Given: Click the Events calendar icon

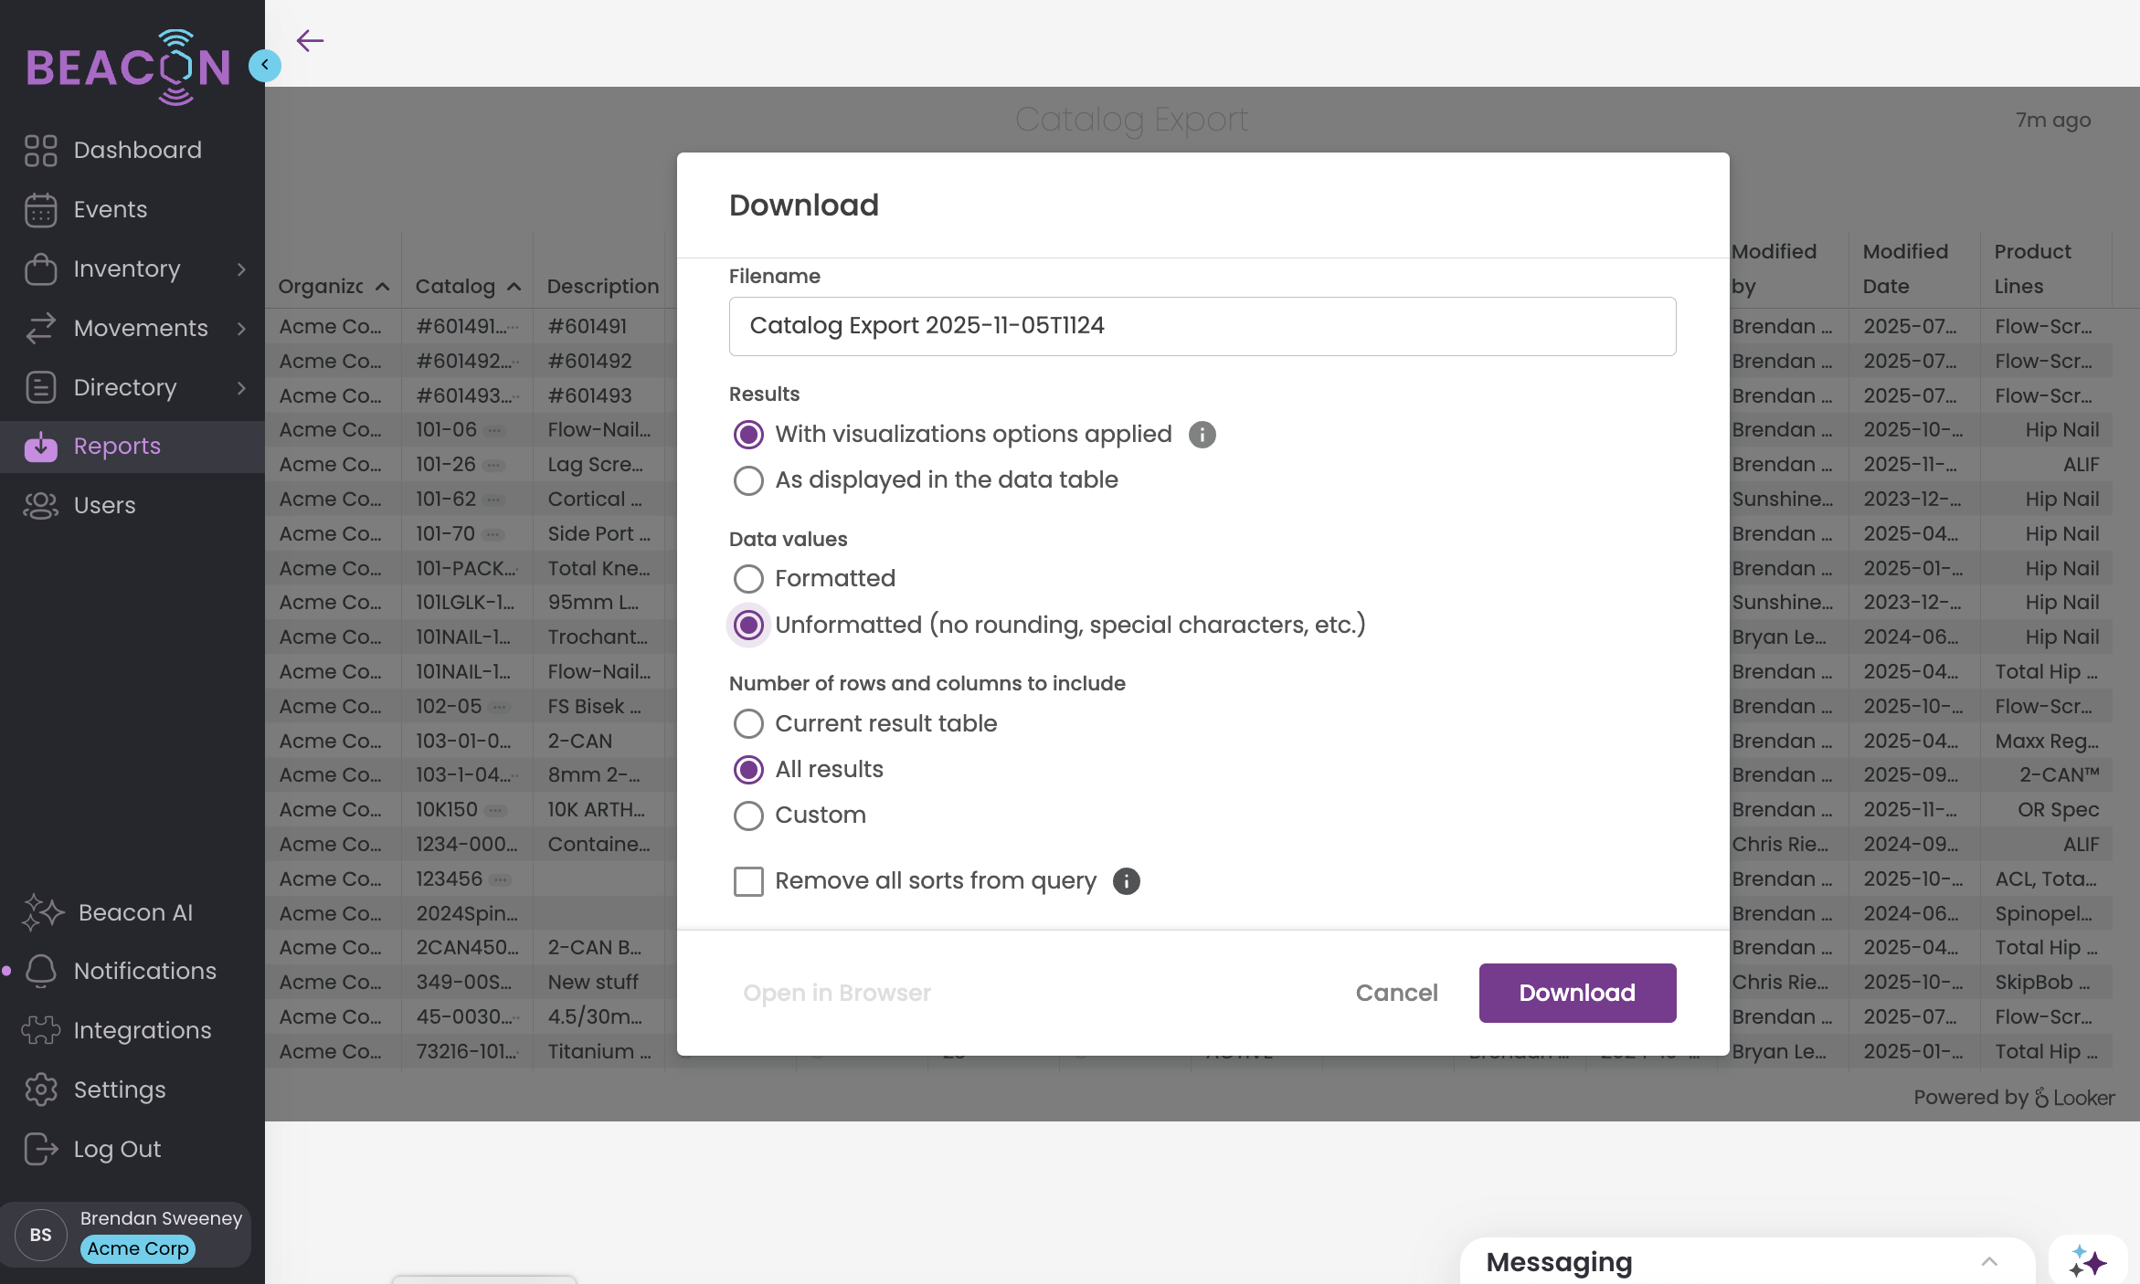Looking at the screenshot, I should tap(40, 209).
